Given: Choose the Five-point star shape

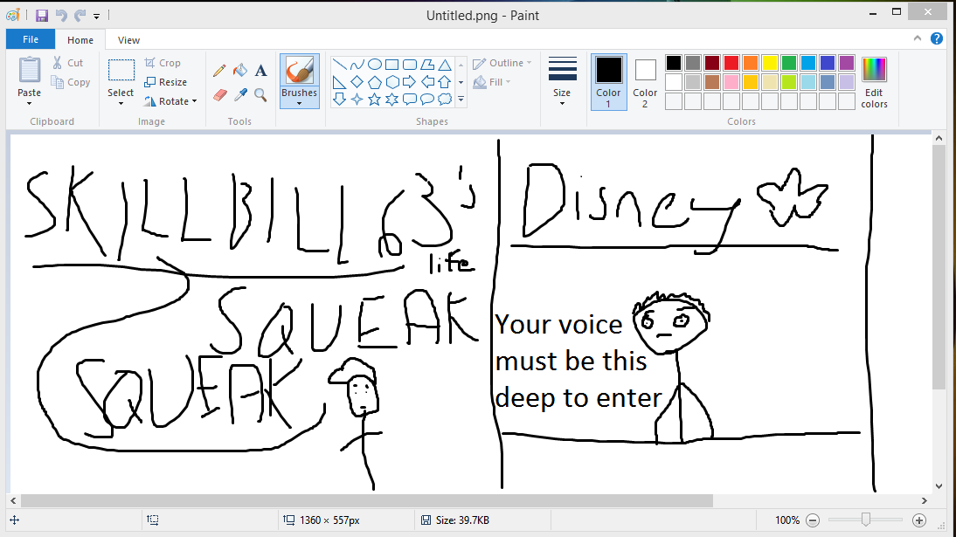Looking at the screenshot, I should pyautogui.click(x=375, y=99).
